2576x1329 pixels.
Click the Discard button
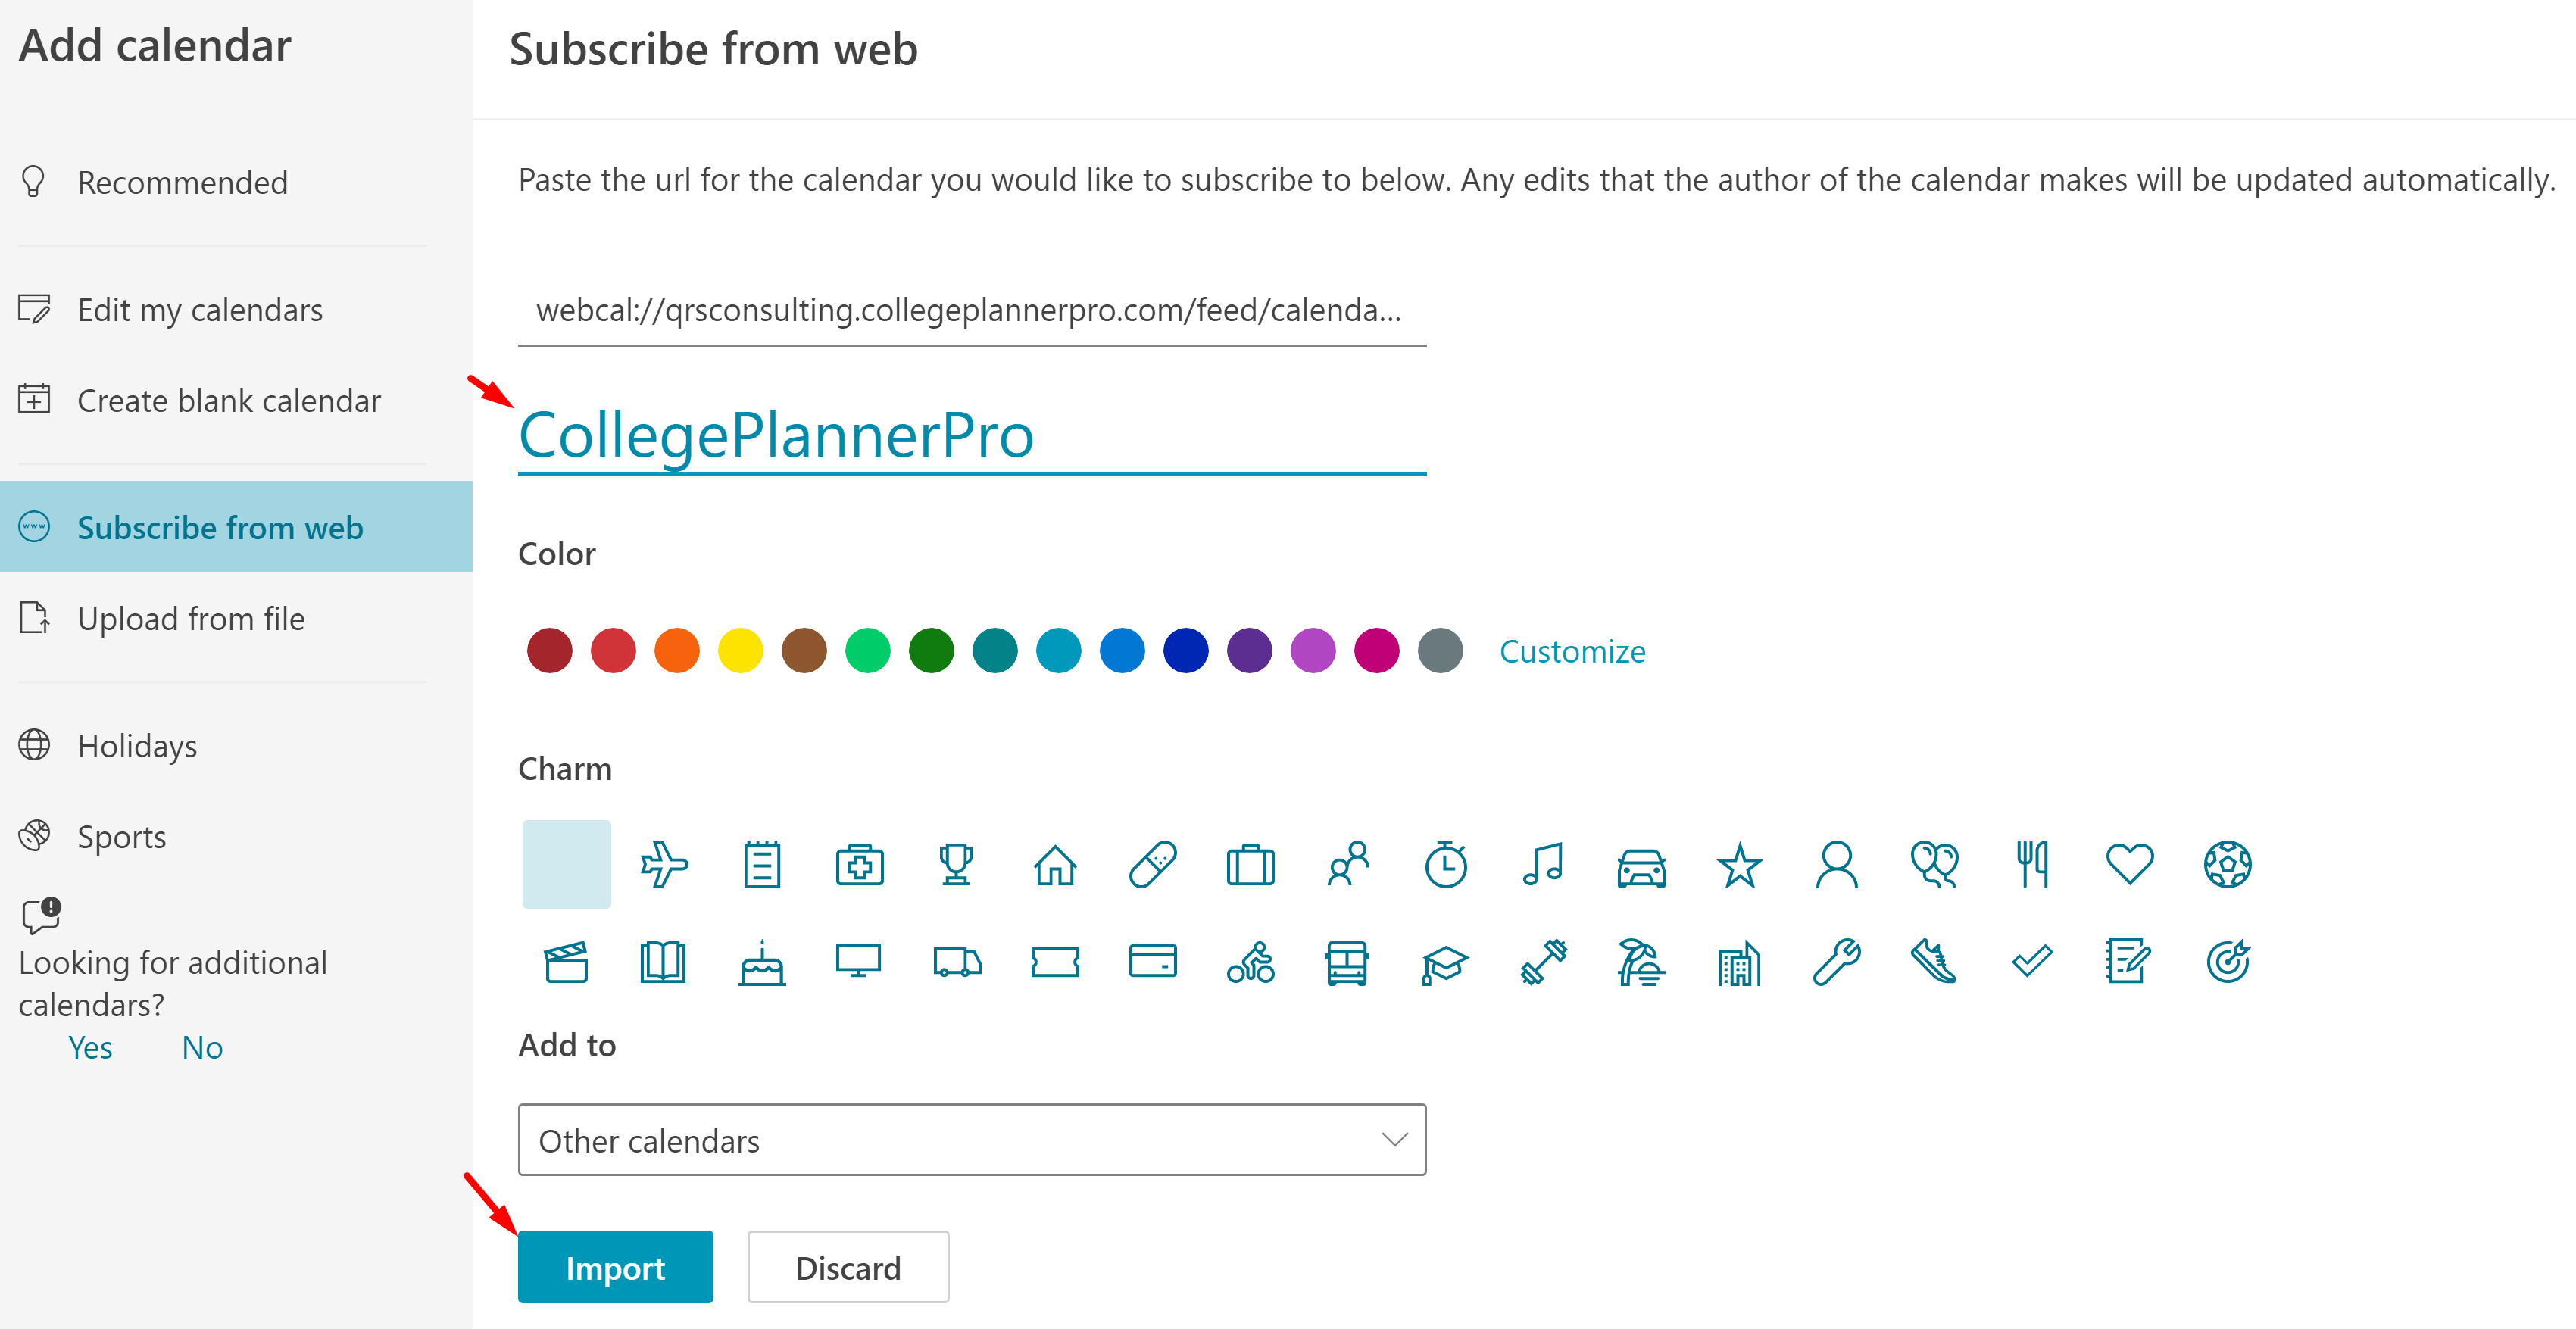pyautogui.click(x=848, y=1267)
